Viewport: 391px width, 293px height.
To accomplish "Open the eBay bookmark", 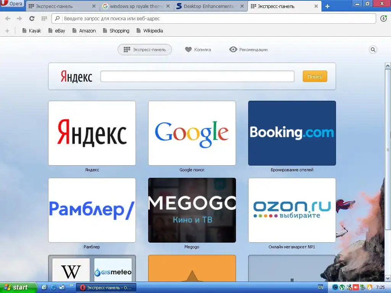I will tap(57, 31).
